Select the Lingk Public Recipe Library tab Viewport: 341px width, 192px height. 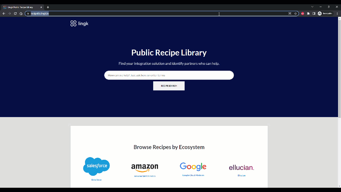tap(20, 7)
